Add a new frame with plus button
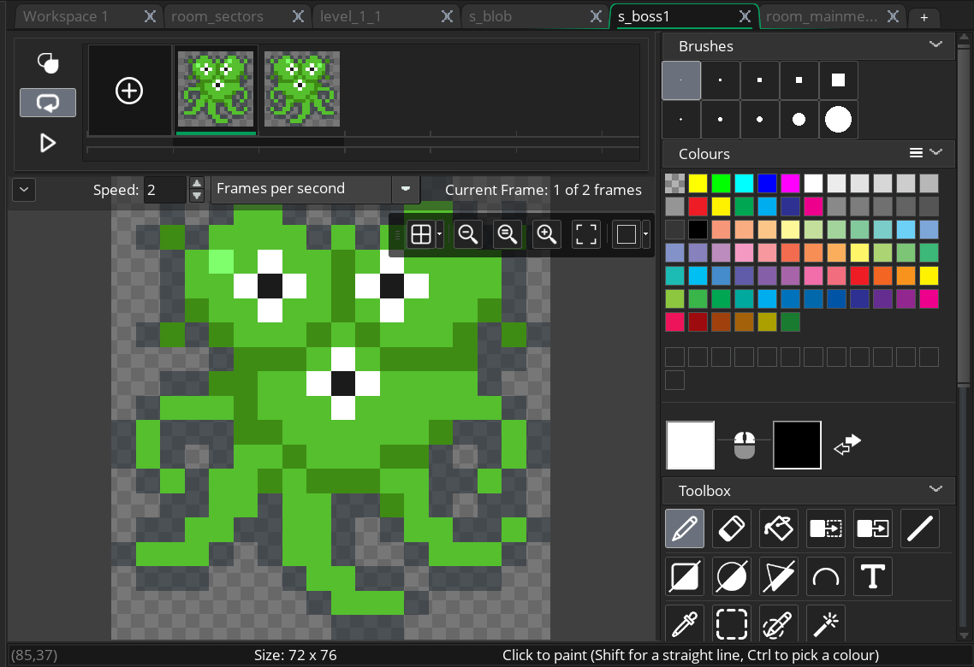974x667 pixels. point(129,91)
